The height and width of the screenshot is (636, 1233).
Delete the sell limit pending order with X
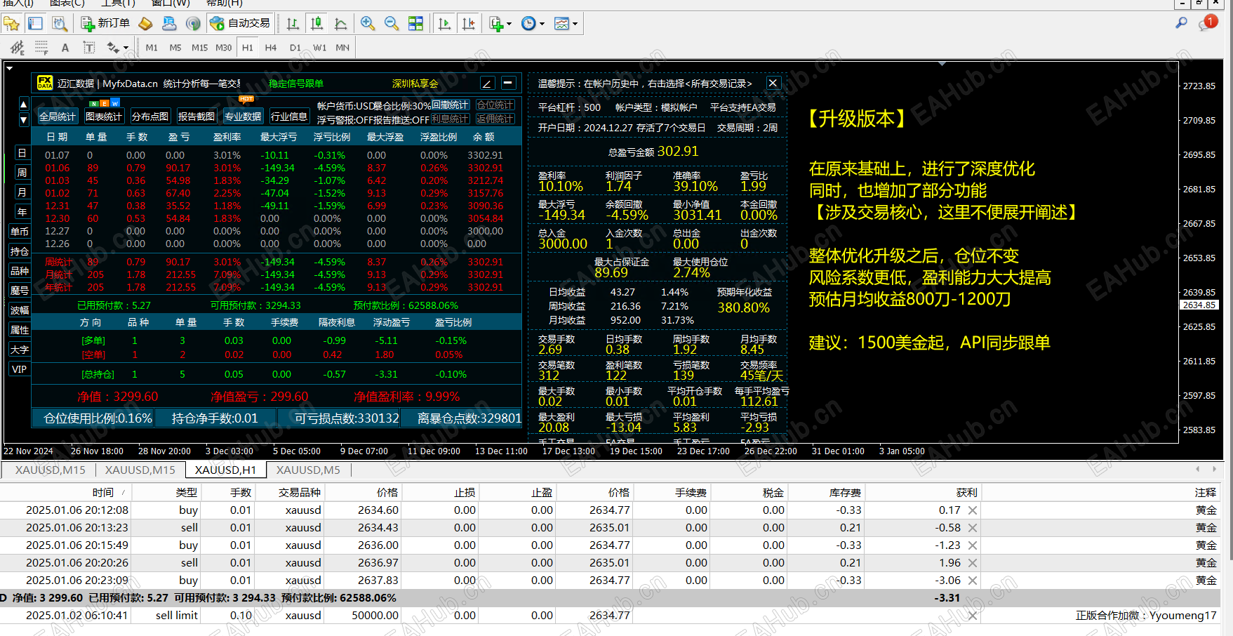pos(973,616)
